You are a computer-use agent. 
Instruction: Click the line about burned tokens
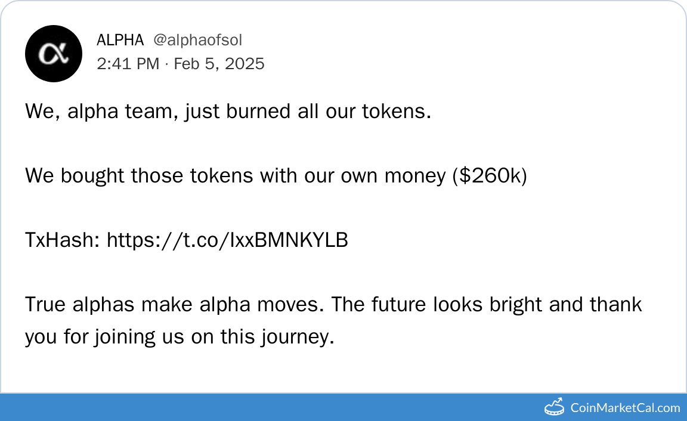click(x=228, y=112)
